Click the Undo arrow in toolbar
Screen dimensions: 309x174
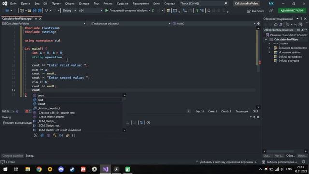(46, 11)
